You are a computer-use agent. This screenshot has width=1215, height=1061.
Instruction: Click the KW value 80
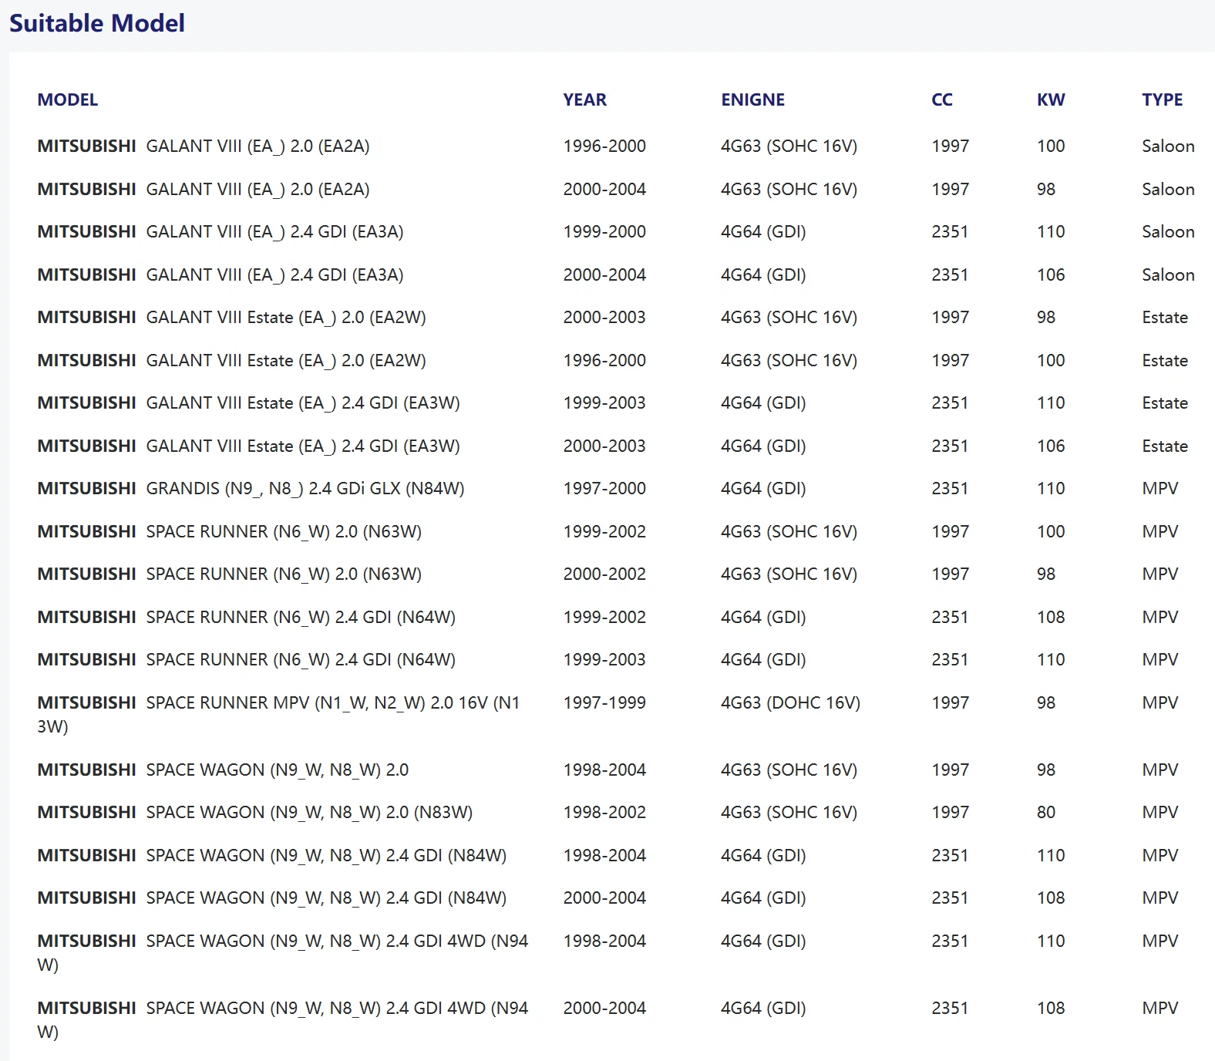(x=1045, y=812)
